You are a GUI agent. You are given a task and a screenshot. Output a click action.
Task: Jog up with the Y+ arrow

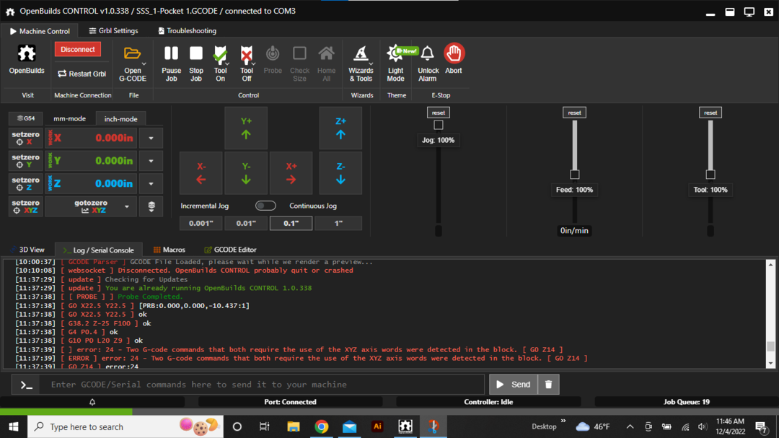tap(246, 128)
